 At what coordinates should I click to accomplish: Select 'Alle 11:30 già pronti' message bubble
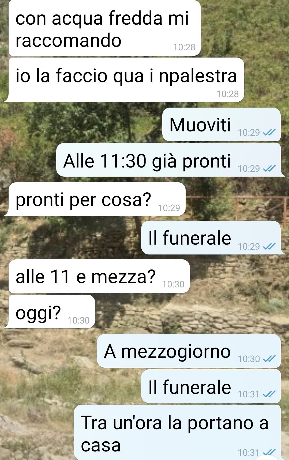[168, 160]
